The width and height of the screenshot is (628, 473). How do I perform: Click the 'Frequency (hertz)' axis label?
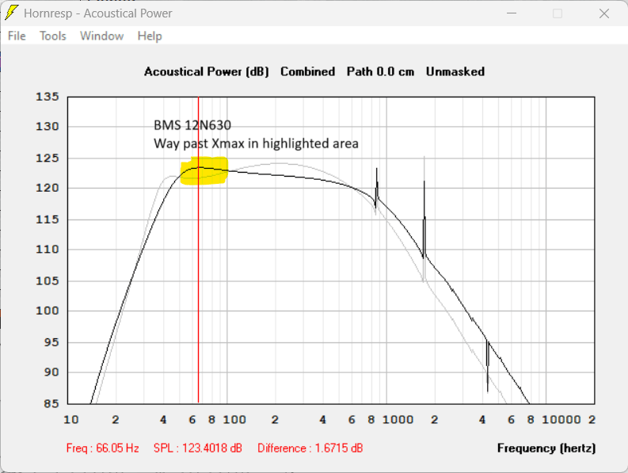(x=546, y=448)
